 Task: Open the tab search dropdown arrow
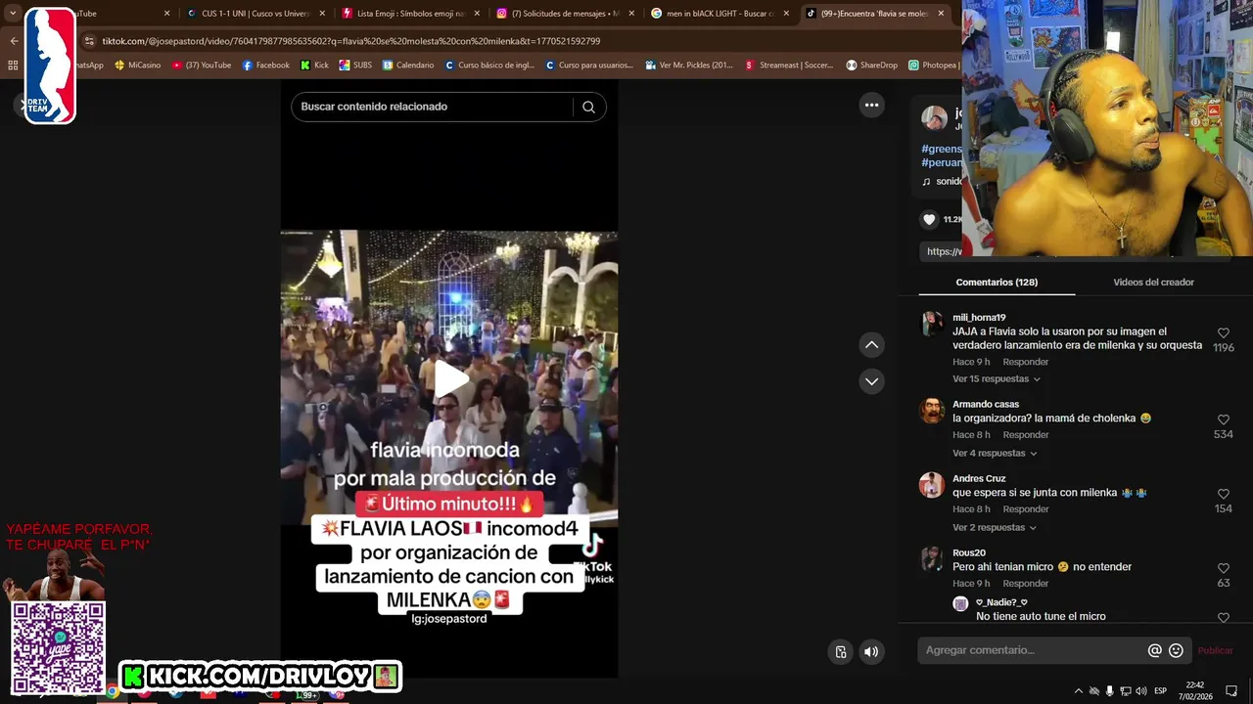tap(13, 14)
